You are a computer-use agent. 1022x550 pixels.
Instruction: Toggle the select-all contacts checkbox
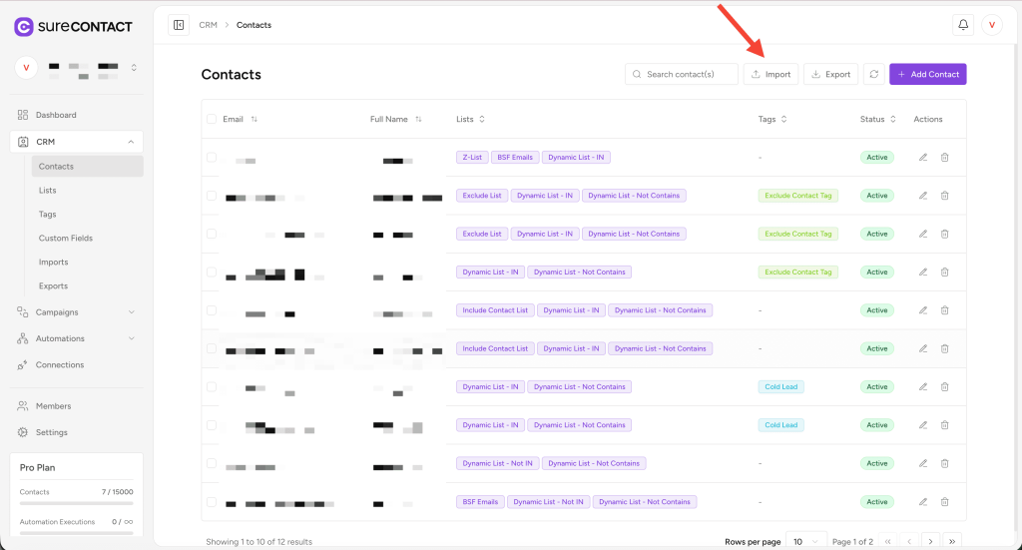click(212, 120)
